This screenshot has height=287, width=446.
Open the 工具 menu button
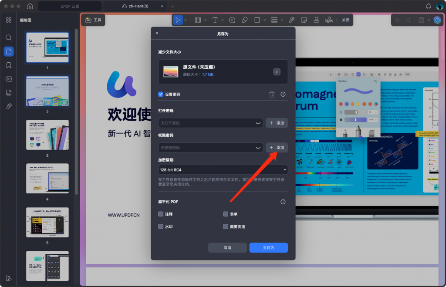point(93,20)
